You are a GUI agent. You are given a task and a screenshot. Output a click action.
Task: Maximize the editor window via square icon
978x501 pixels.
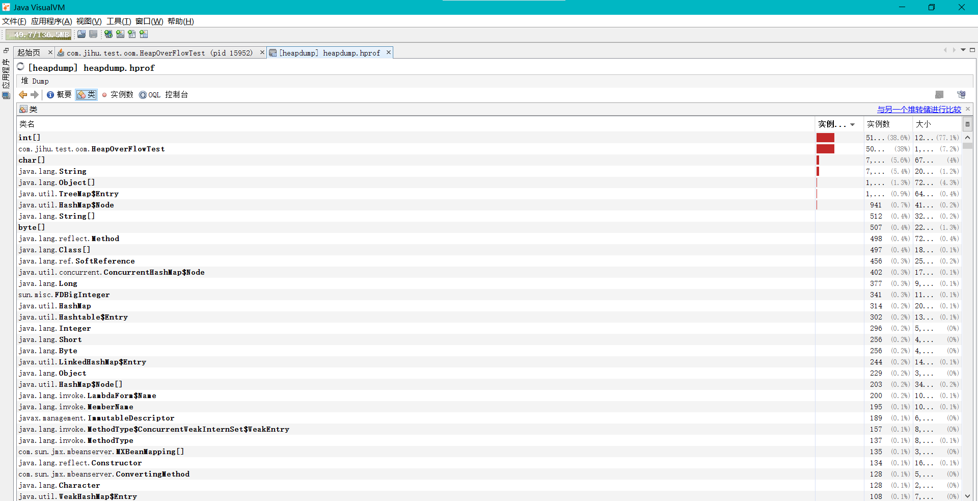(x=972, y=50)
